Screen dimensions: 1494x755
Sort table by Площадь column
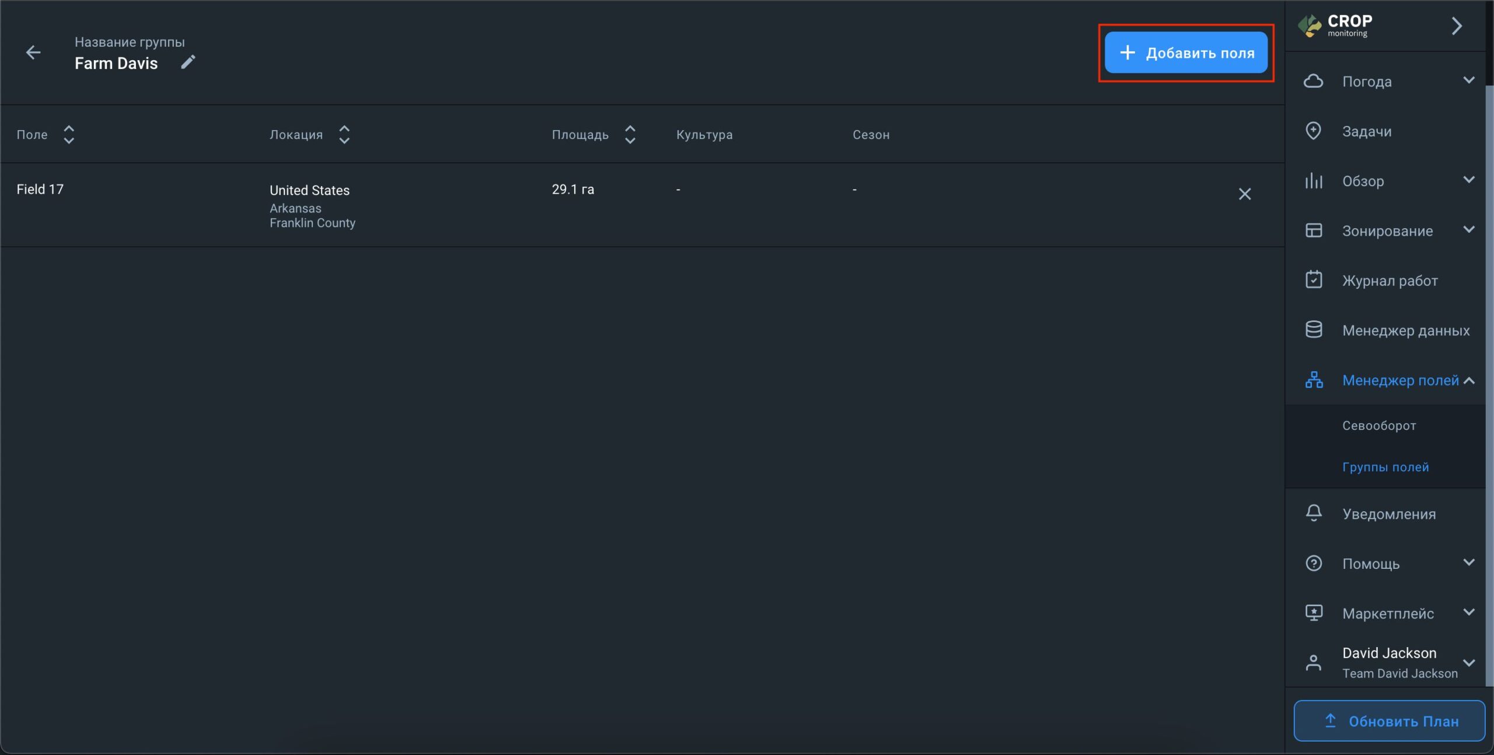(x=630, y=134)
